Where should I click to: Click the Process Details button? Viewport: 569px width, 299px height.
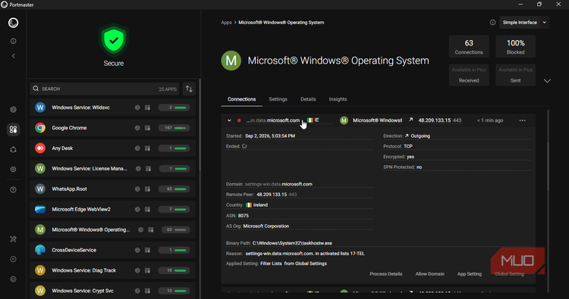point(385,274)
